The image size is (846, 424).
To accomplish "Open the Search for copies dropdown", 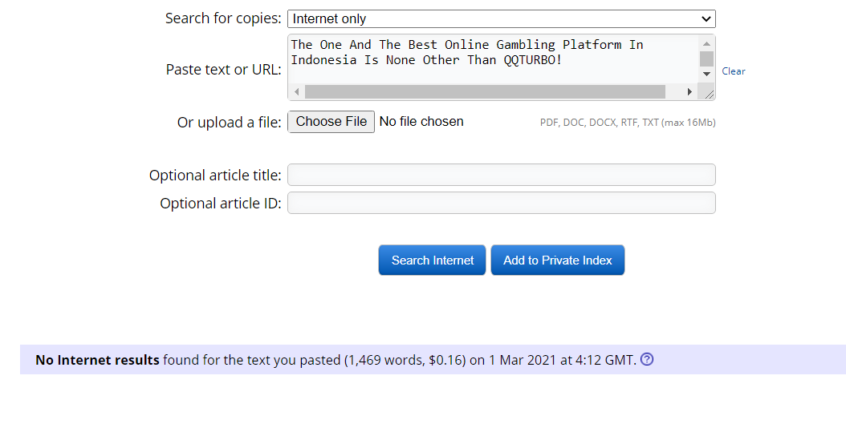I will [x=501, y=19].
